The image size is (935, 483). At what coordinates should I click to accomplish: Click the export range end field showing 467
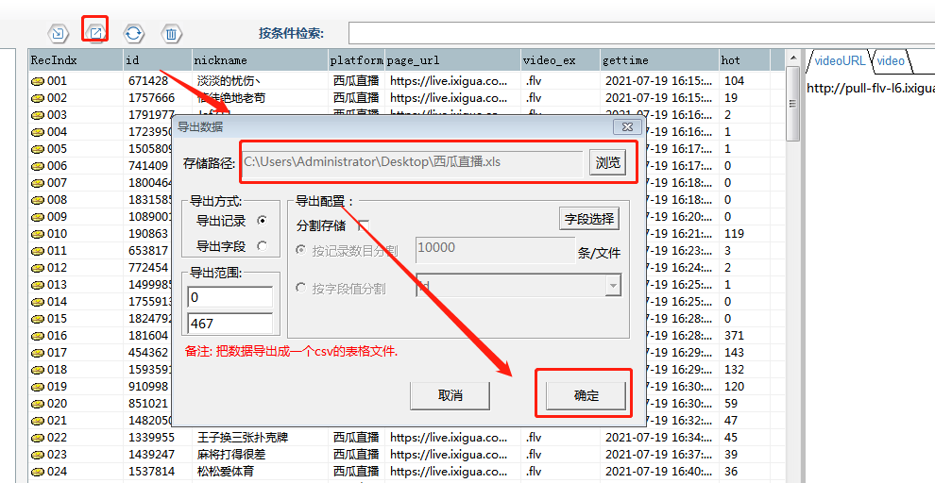click(x=230, y=324)
